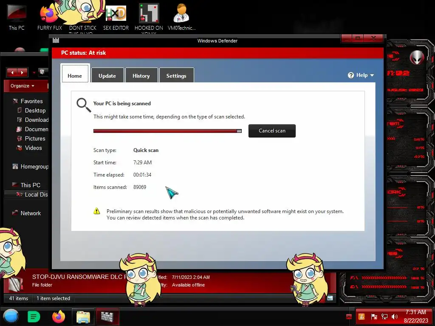Click the taskbar clock showing 7:31 AM
This screenshot has height=326, width=435.
tap(415, 316)
